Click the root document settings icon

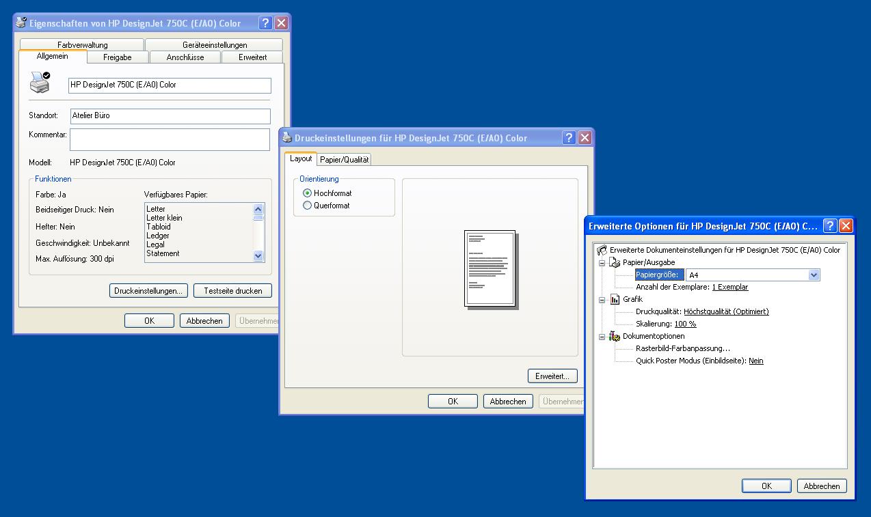tap(602, 250)
